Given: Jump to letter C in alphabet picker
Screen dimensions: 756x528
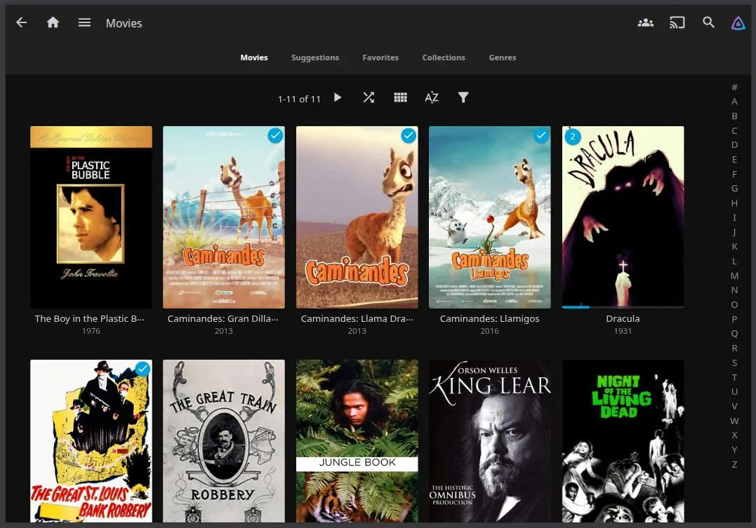Looking at the screenshot, I should [734, 130].
